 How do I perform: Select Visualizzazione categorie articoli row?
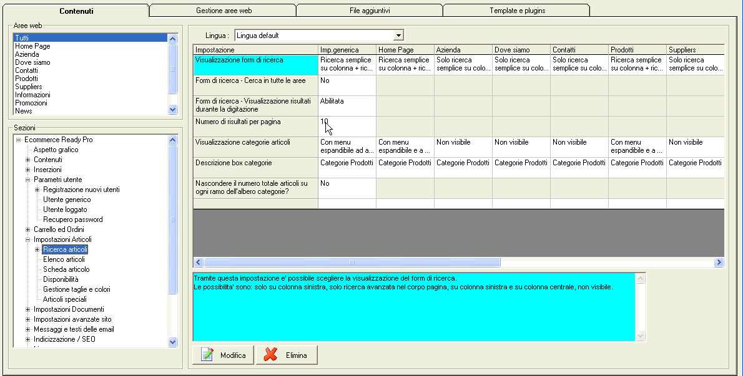pyautogui.click(x=255, y=147)
